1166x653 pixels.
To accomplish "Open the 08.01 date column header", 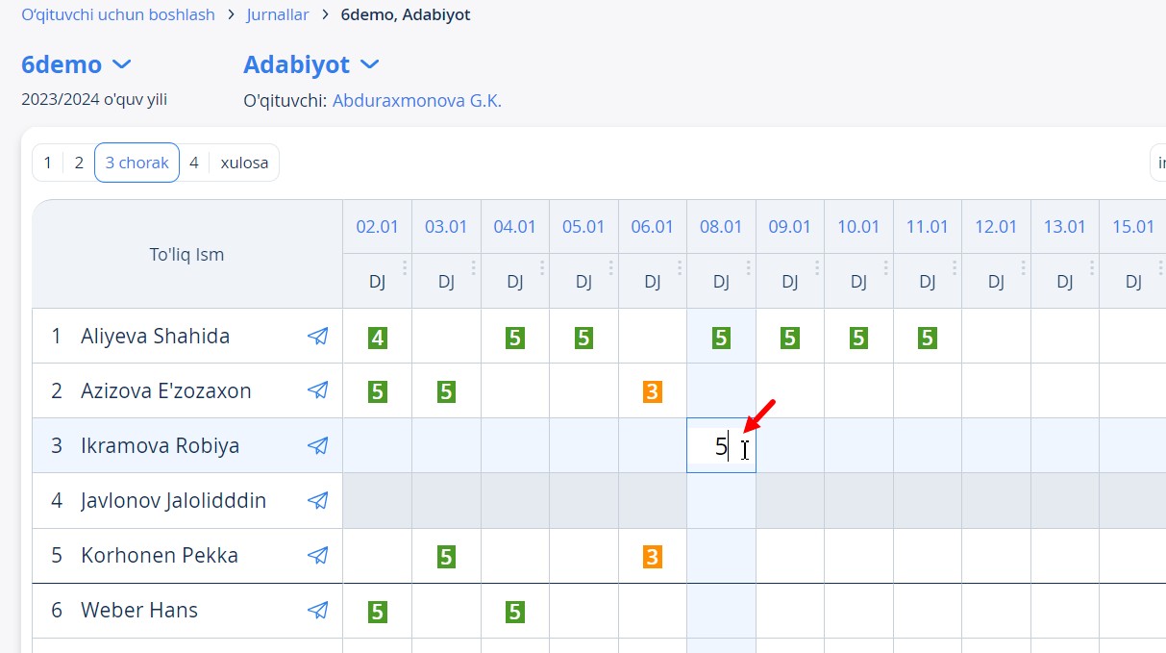I will pos(721,227).
